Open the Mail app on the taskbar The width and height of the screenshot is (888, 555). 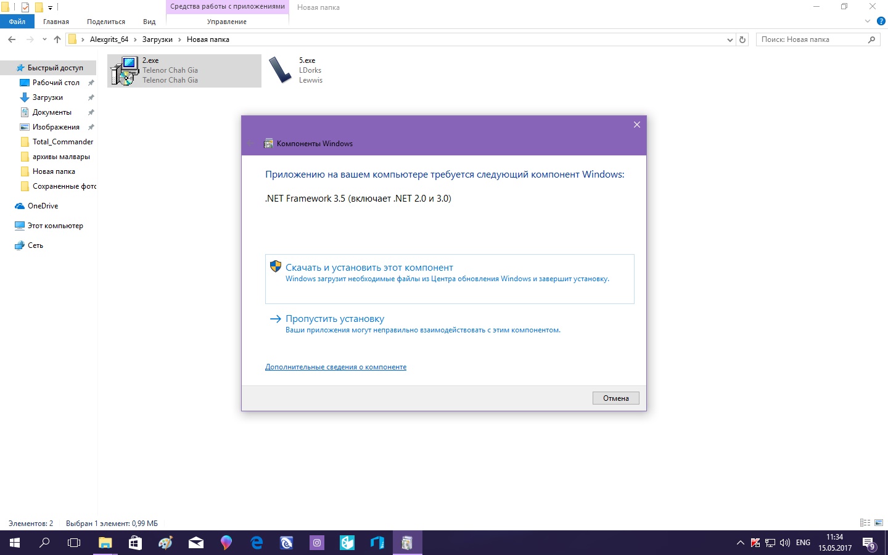tap(196, 543)
